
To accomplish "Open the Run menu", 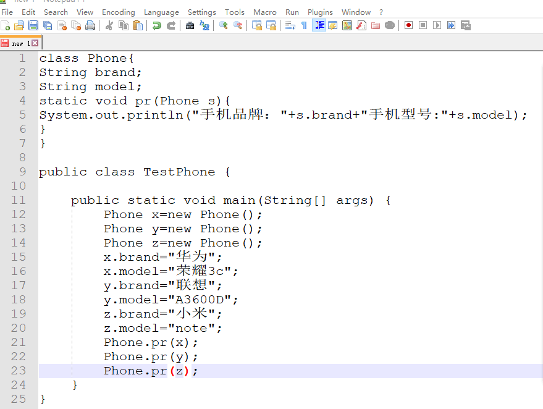I will pos(292,12).
